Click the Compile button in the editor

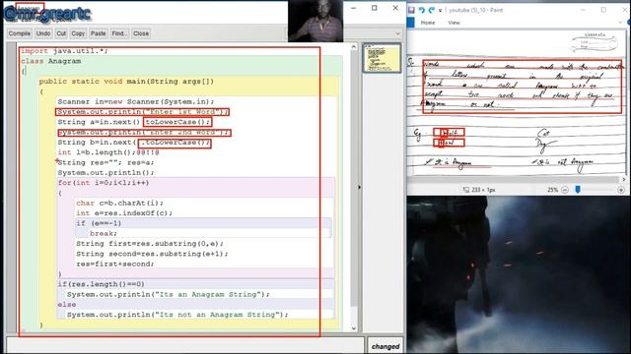click(x=20, y=33)
